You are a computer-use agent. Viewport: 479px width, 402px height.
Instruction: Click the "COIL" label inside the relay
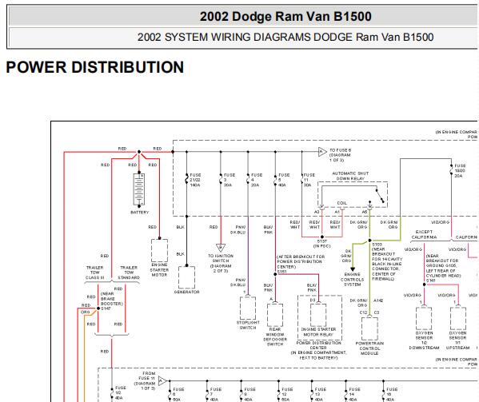coord(341,203)
